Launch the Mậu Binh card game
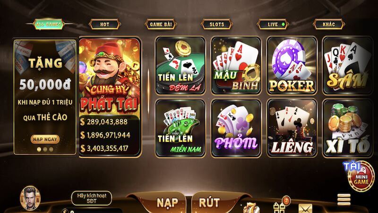378x213 pixels. pos(236,65)
